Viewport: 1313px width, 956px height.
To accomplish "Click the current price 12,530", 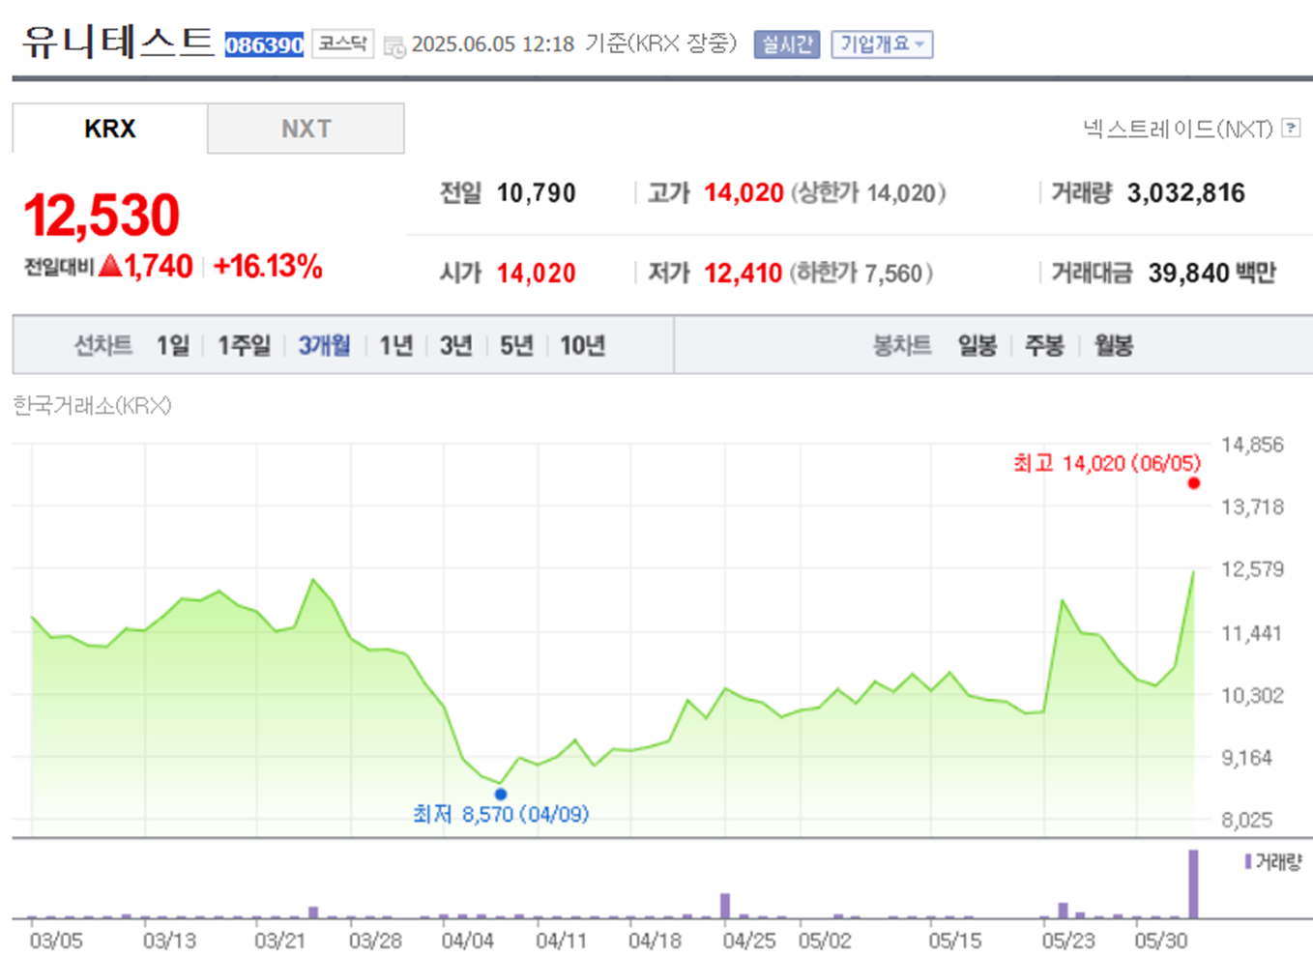I will tap(102, 215).
